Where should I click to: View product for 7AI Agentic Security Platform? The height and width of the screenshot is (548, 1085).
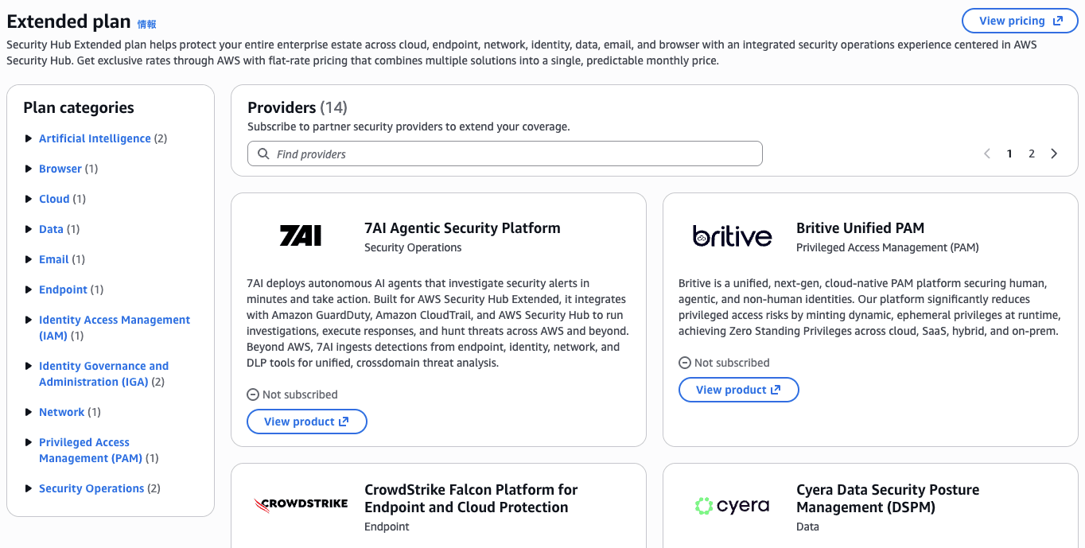(x=306, y=422)
